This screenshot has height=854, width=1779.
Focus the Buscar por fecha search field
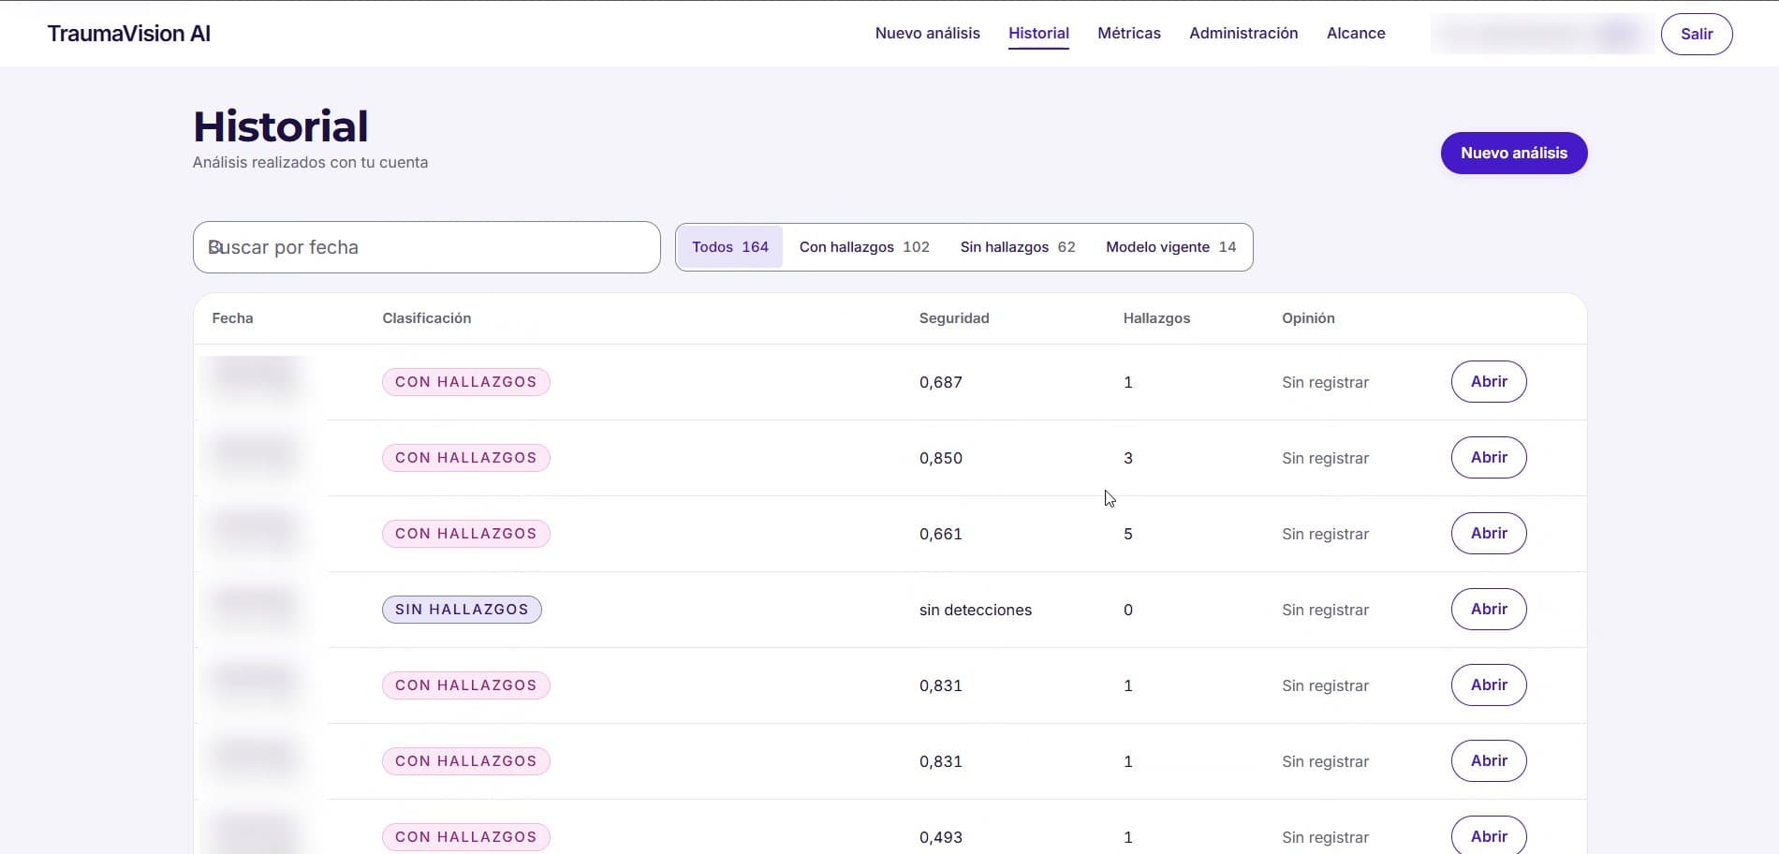pyautogui.click(x=427, y=247)
